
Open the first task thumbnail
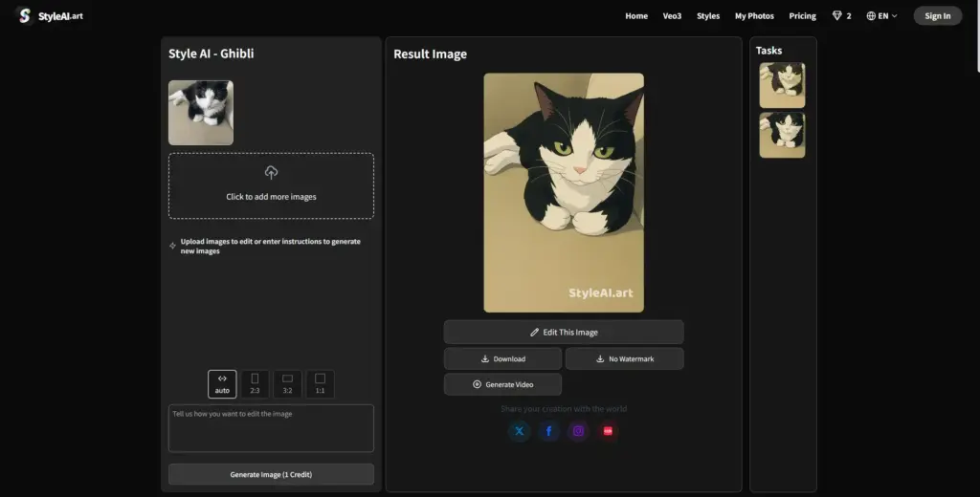click(782, 85)
